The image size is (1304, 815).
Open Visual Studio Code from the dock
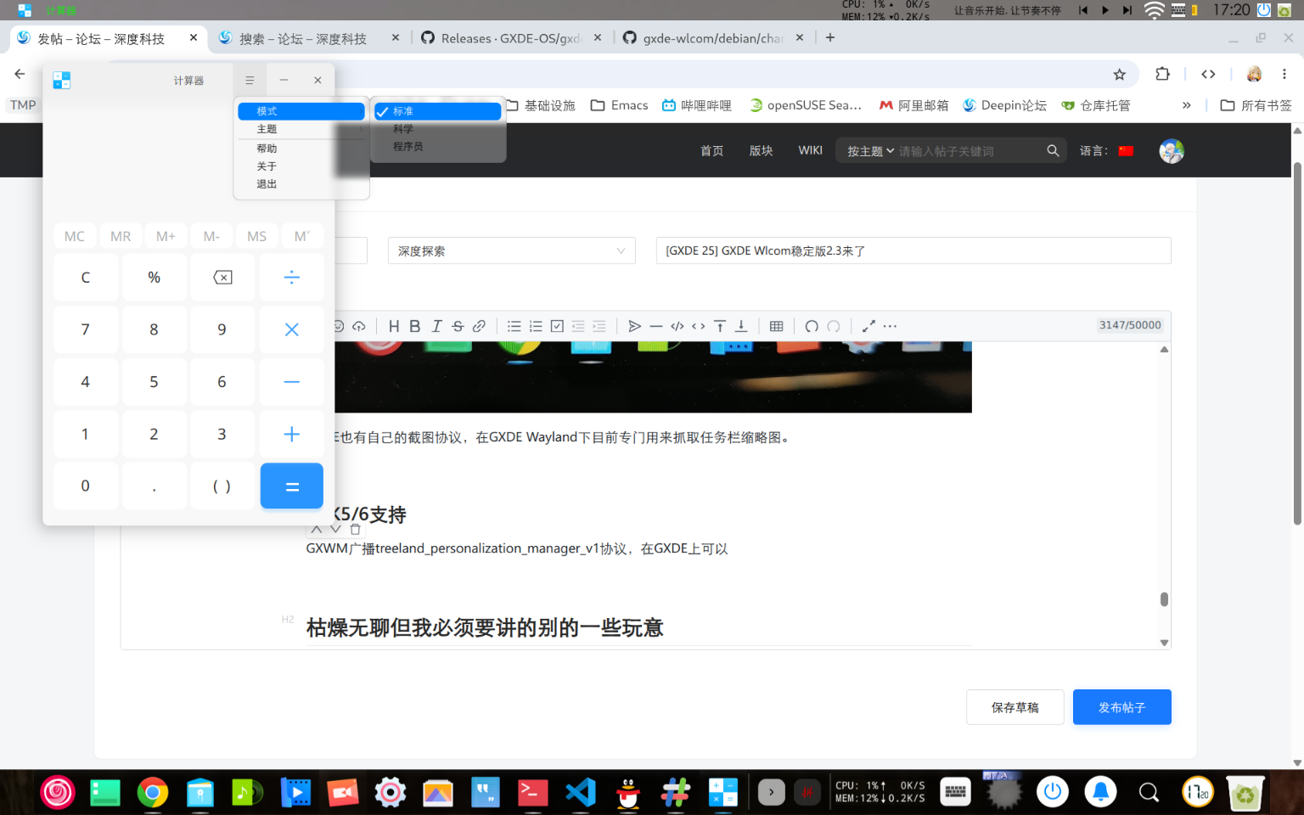581,793
